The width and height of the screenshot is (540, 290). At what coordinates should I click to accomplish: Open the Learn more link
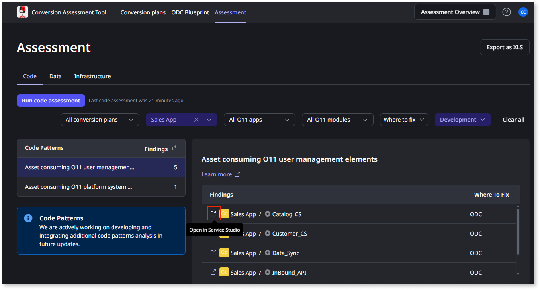[217, 174]
